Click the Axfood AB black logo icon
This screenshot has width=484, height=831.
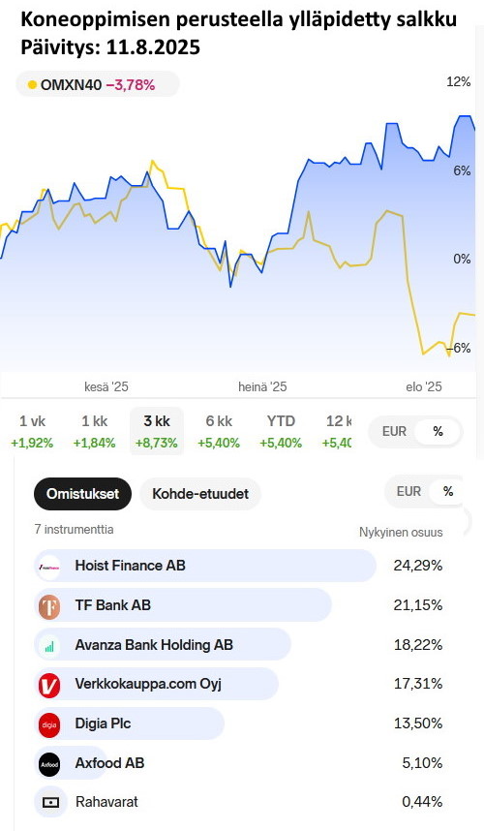click(x=49, y=764)
